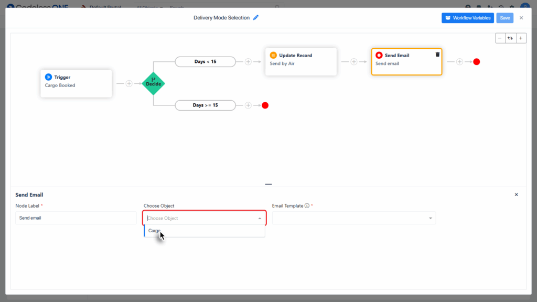Close the Send Email properties panel
The width and height of the screenshot is (537, 302).
click(x=516, y=195)
